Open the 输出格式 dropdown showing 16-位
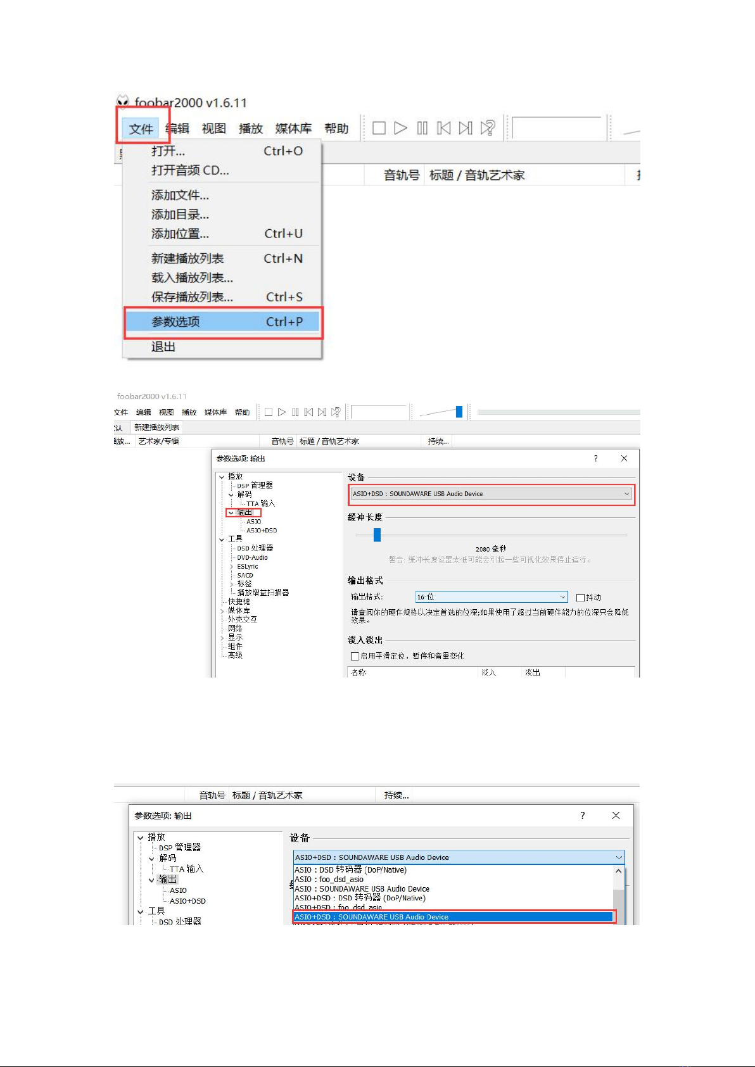 [491, 597]
